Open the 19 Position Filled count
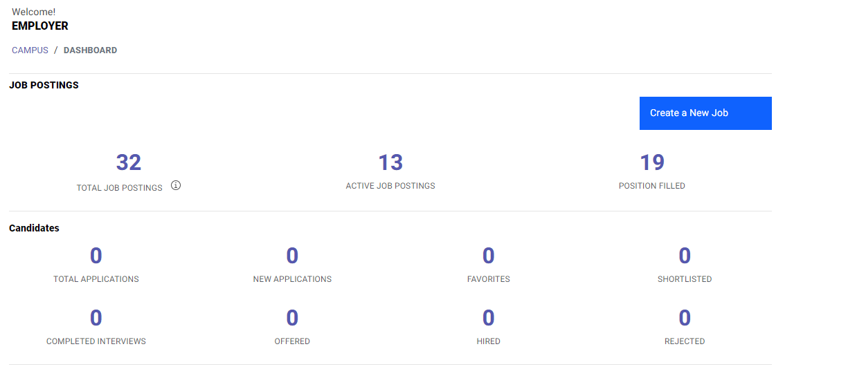The height and width of the screenshot is (369, 848). (652, 162)
